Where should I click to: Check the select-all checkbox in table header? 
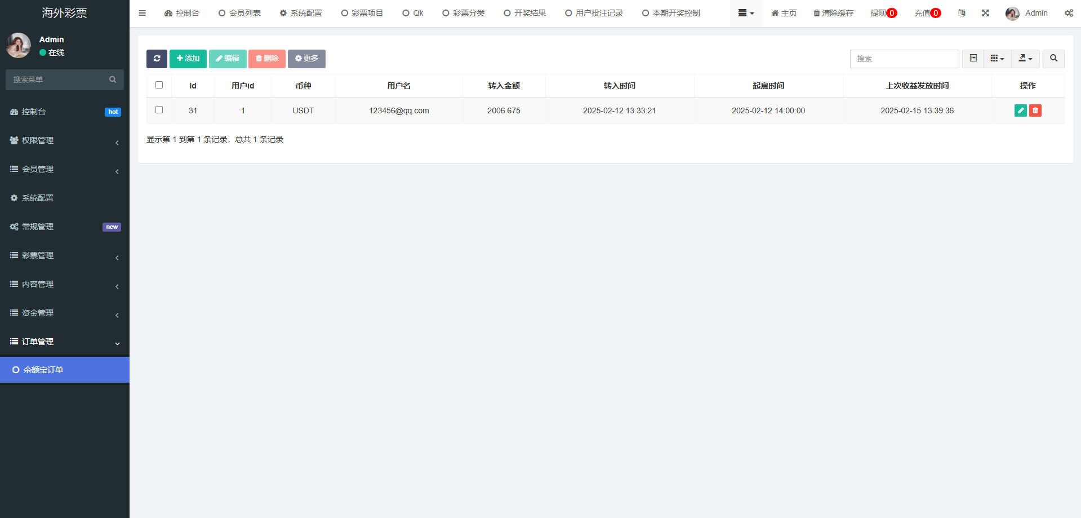[x=159, y=85]
